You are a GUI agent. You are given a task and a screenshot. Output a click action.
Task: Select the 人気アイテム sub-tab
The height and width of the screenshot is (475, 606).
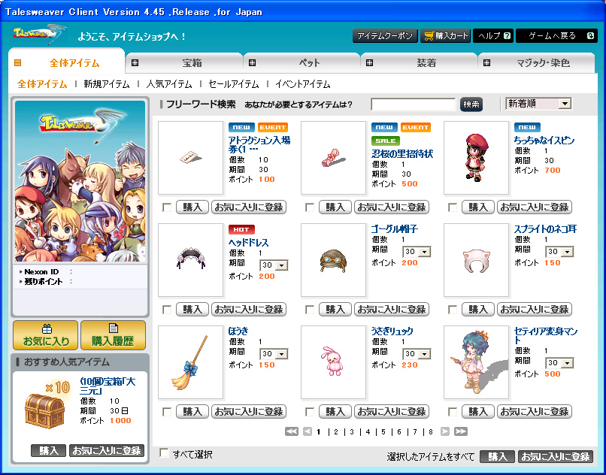point(169,84)
